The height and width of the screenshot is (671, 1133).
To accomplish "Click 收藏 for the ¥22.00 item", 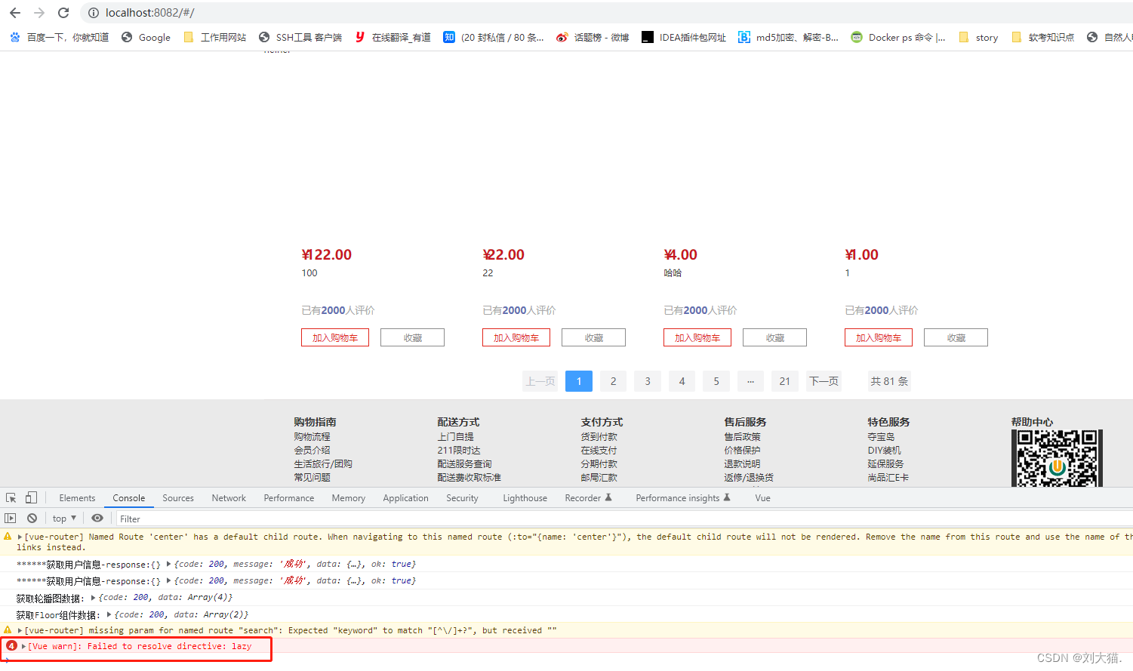I will pos(593,337).
